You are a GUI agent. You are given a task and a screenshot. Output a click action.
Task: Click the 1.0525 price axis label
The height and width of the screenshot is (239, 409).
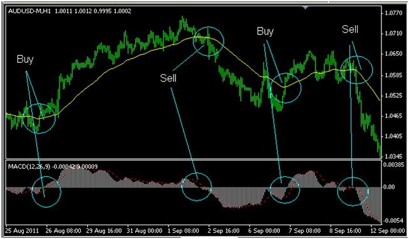(x=393, y=95)
